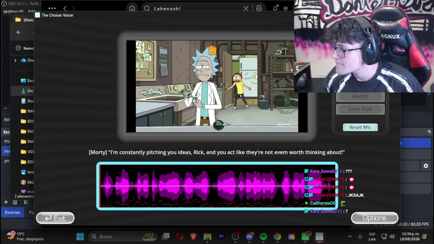Click the notifications bell icon in top bar

(x=275, y=8)
